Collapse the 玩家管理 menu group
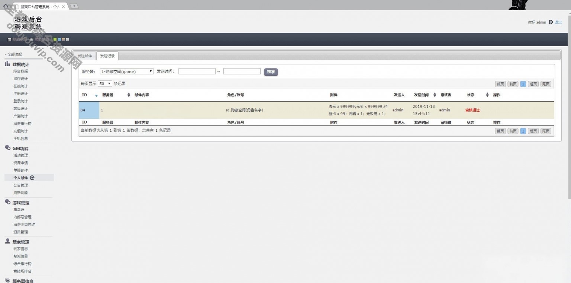Viewport: 571px width, 283px height. click(21, 242)
